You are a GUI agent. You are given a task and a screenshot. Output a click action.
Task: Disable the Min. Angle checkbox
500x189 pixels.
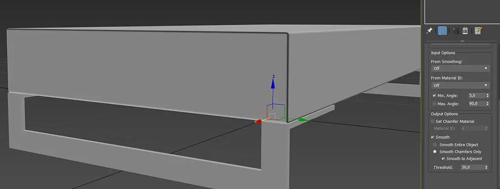[x=434, y=96]
